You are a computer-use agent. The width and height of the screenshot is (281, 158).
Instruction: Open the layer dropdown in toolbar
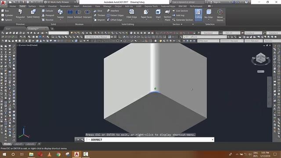[x=205, y=37]
